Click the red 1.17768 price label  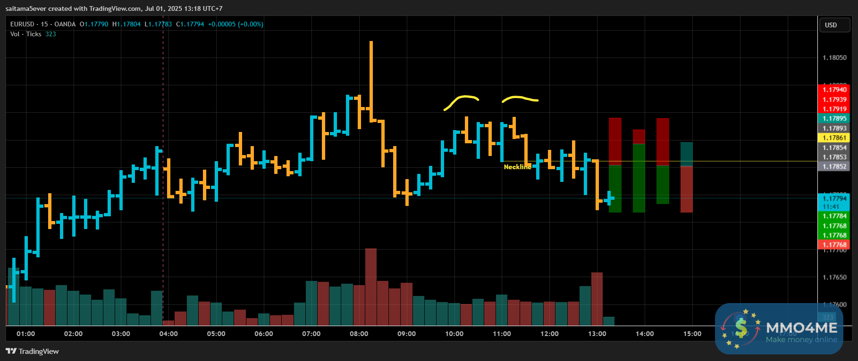point(834,245)
